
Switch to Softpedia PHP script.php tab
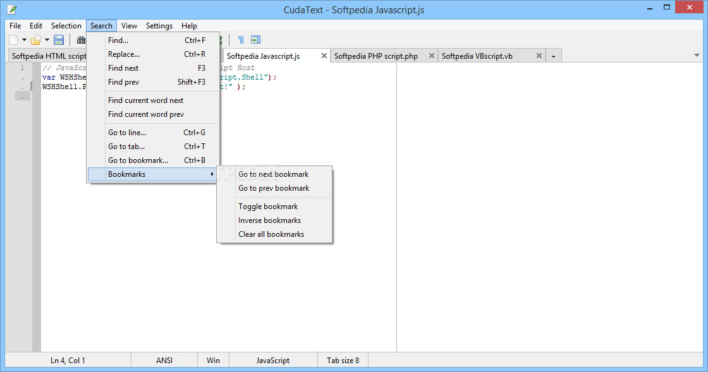click(376, 56)
